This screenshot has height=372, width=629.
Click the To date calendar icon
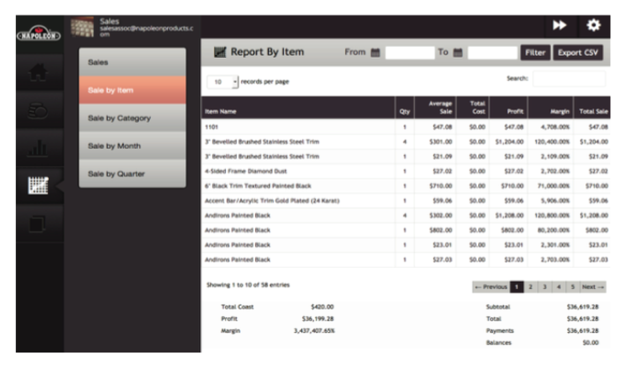458,53
